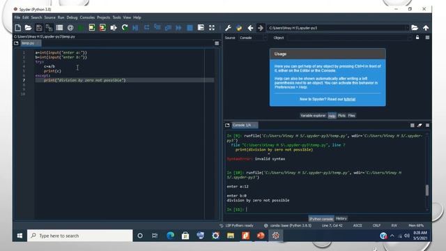This screenshot has height=251, width=446.
Task: Go forward to next working directory
Action: click(261, 28)
